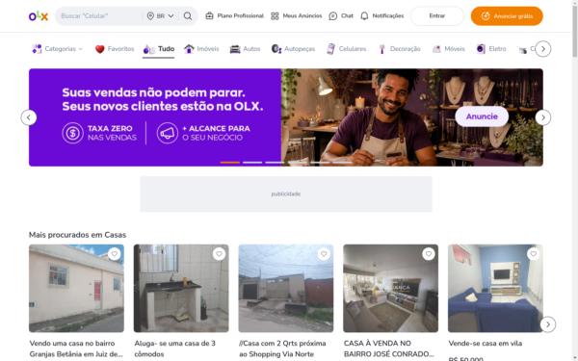
Task: Favorite the Shopping Via Norte house listing
Action: 324,254
